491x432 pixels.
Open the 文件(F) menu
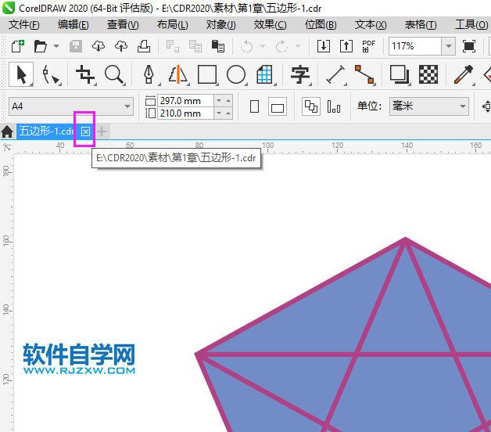(23, 24)
